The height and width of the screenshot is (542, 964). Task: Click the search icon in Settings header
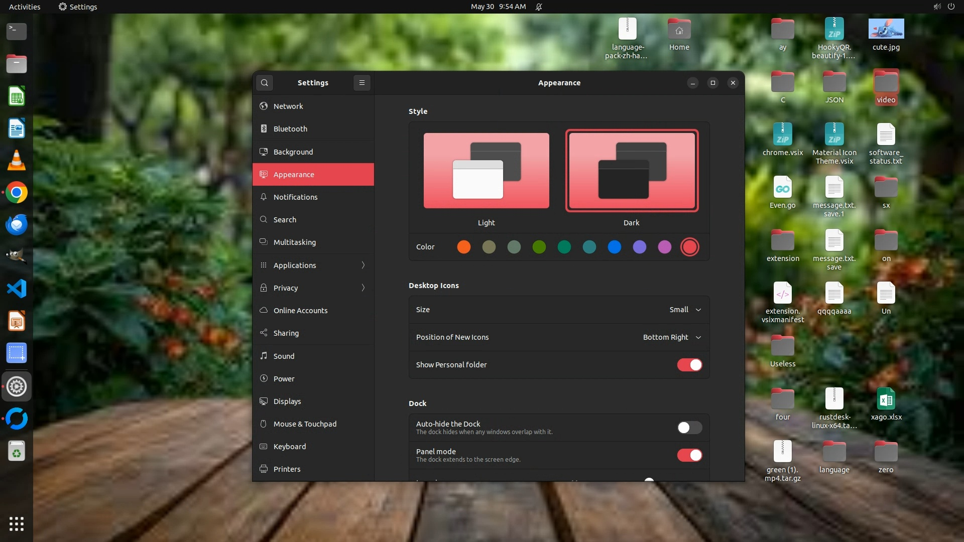pos(265,83)
